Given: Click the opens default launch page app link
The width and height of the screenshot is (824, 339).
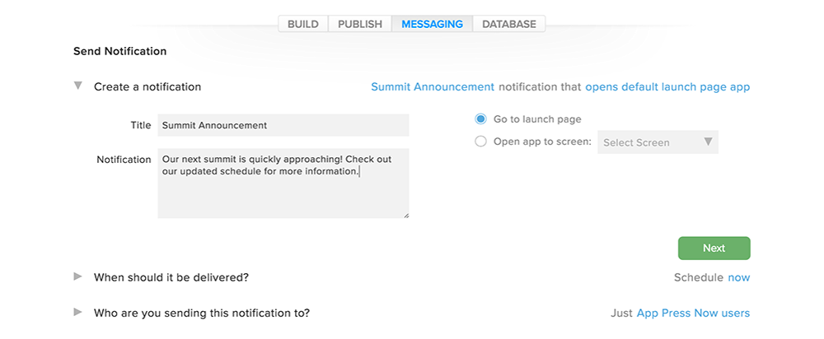Looking at the screenshot, I should coord(667,87).
